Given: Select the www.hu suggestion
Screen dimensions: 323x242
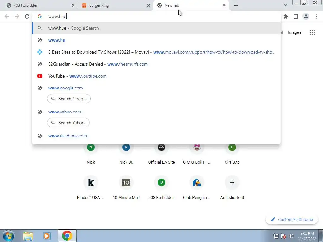Looking at the screenshot, I should tap(156, 40).
